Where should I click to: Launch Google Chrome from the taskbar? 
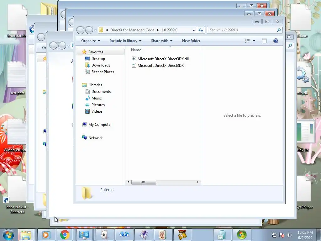coord(65,235)
